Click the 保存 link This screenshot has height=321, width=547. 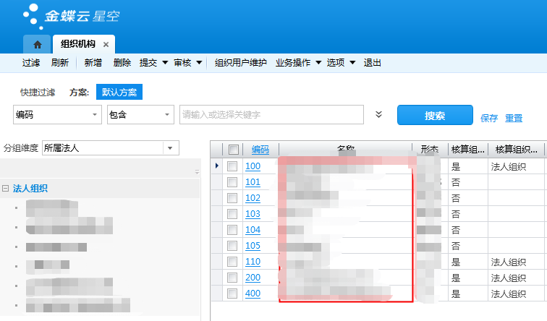coord(489,118)
